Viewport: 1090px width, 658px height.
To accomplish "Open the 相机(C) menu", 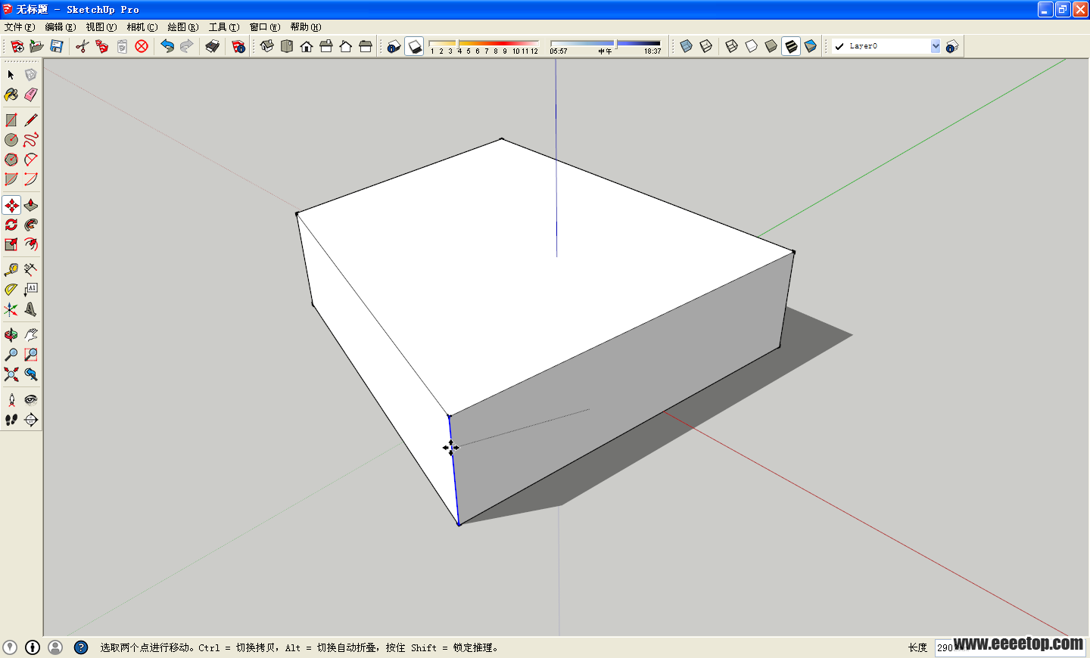I will 142,27.
